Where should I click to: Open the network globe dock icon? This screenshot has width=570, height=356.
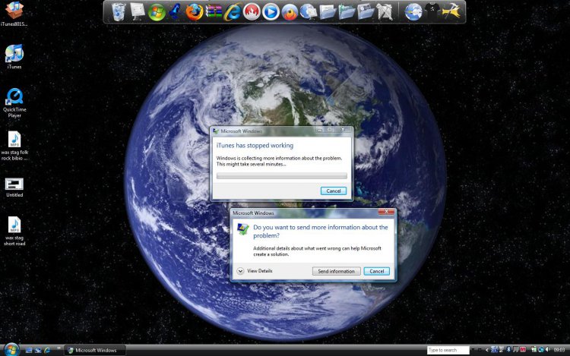[413, 12]
